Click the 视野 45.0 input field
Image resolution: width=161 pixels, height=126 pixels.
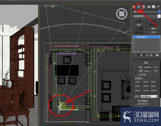point(148,71)
